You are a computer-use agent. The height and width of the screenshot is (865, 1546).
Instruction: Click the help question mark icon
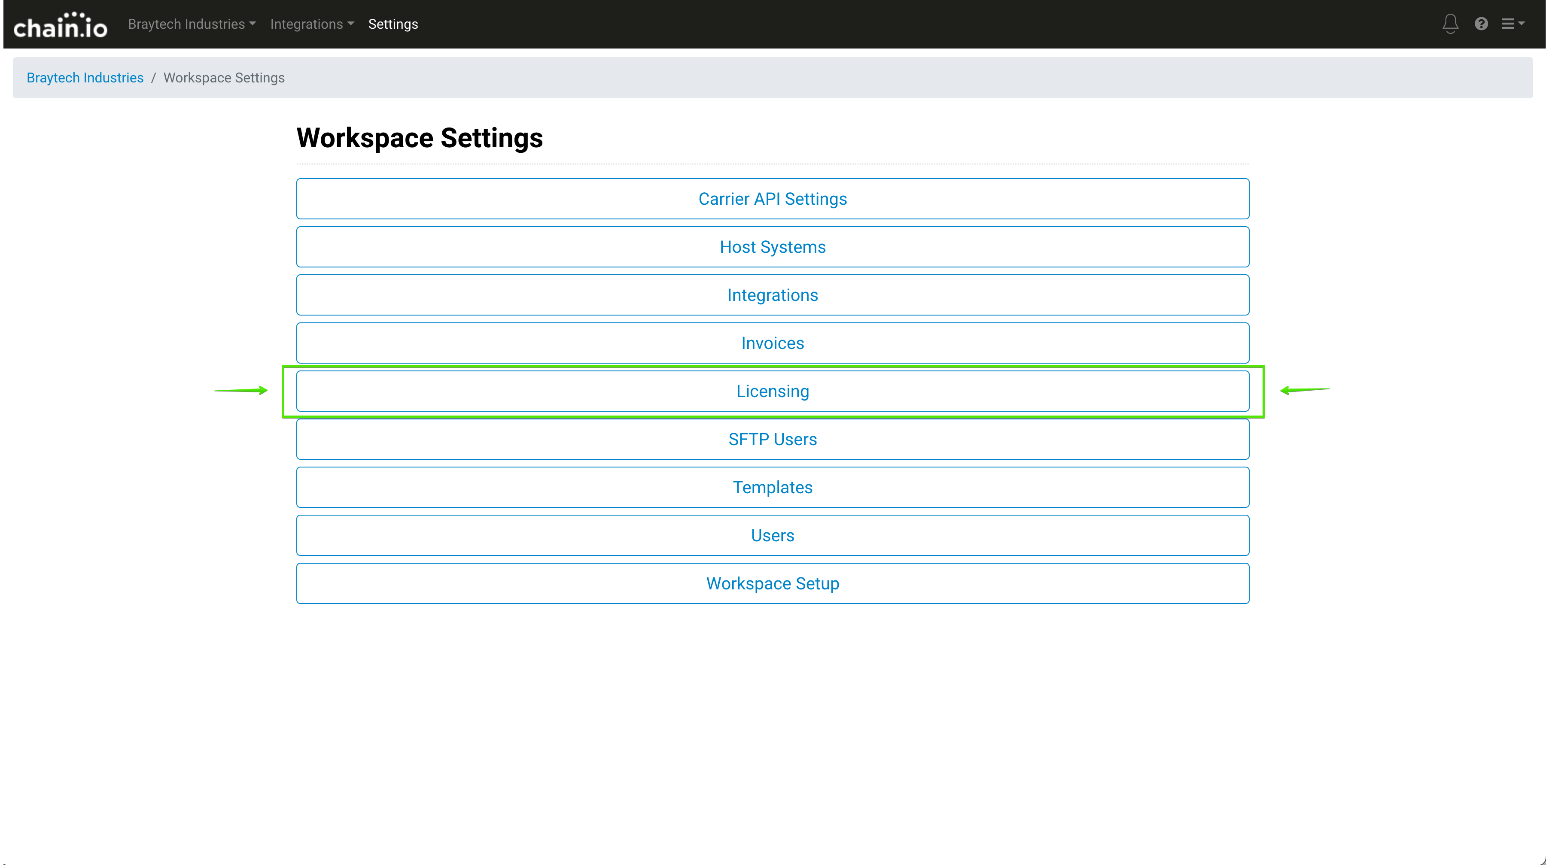coord(1481,24)
